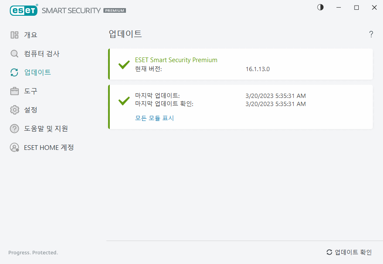The height and width of the screenshot is (264, 383).
Task: Open the 도구 toolbox icon
Action: pos(14,91)
